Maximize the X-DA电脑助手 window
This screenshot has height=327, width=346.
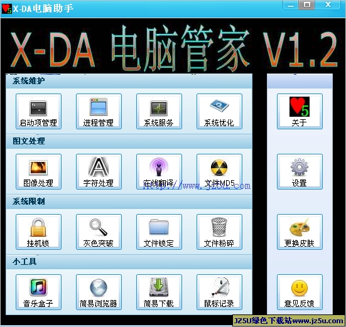coord(306,5)
